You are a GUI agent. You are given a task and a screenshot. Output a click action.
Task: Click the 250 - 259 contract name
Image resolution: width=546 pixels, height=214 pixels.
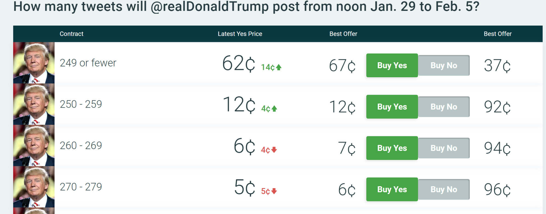pyautogui.click(x=81, y=104)
